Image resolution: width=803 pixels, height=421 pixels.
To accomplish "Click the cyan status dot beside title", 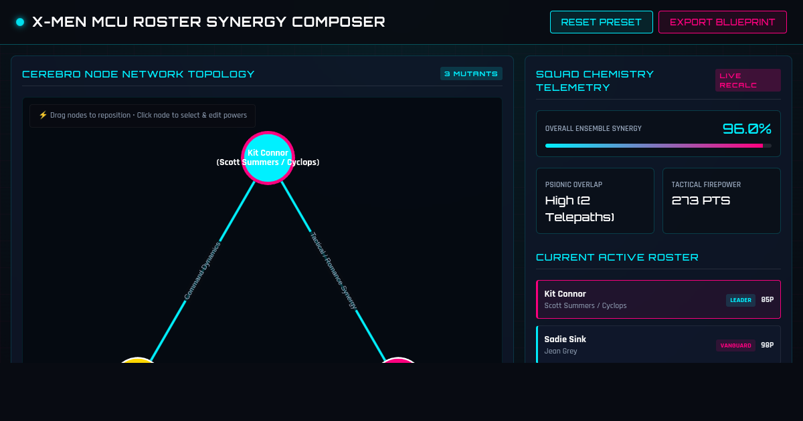I will (x=20, y=22).
